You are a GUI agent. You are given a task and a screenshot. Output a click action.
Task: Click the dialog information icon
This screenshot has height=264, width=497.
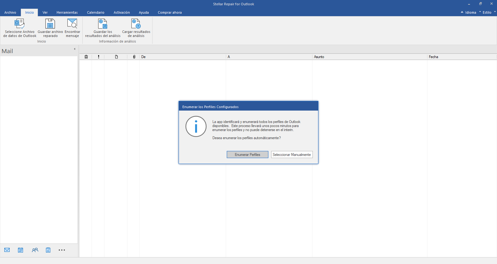pos(196,126)
